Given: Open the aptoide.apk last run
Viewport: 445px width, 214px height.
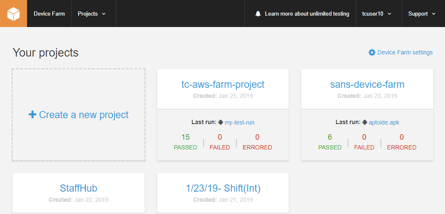Looking at the screenshot, I should coord(384,122).
